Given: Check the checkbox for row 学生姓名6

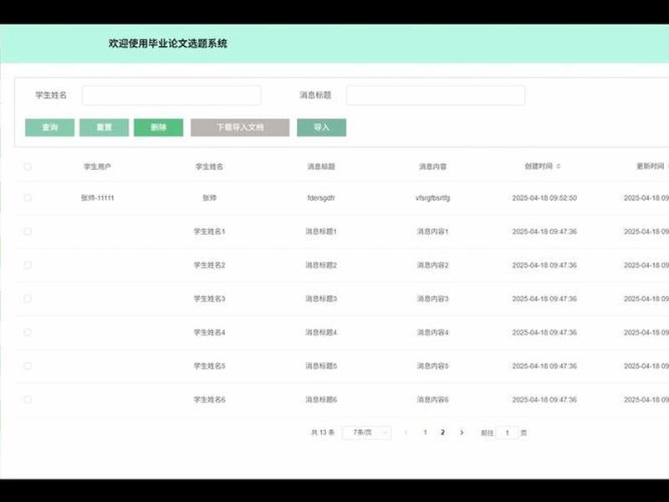Looking at the screenshot, I should [28, 400].
